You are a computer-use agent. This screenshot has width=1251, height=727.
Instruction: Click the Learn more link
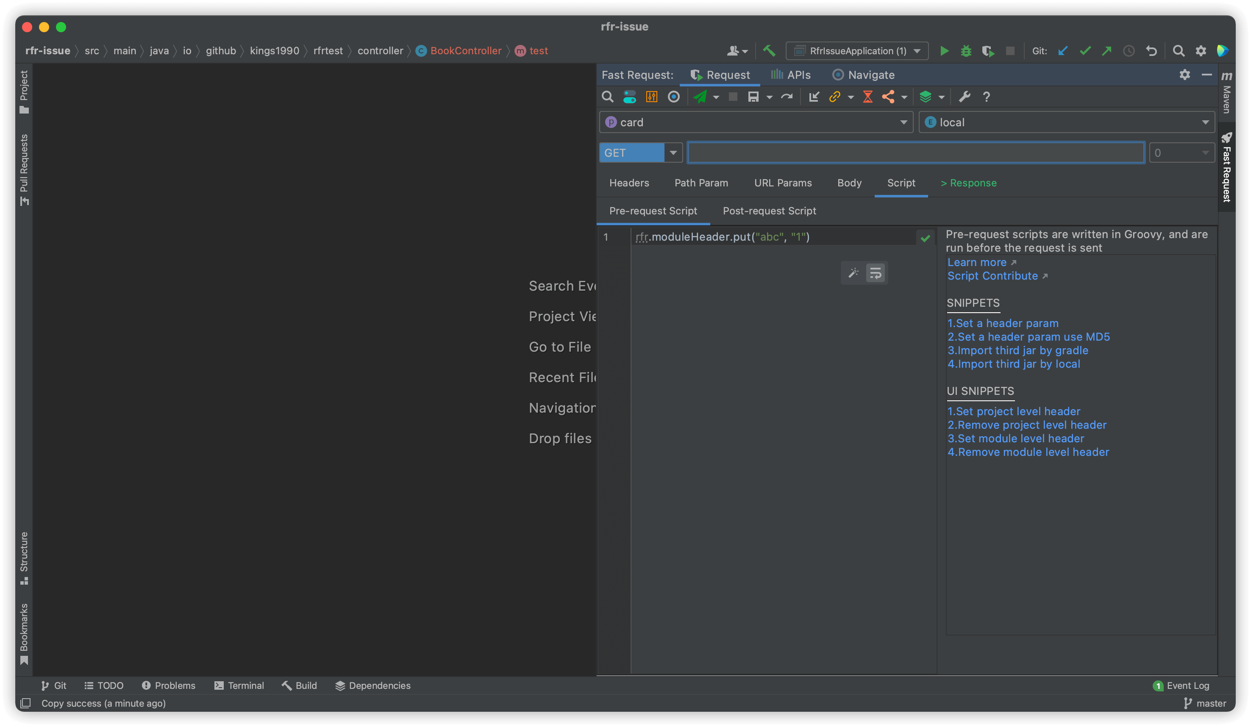976,262
